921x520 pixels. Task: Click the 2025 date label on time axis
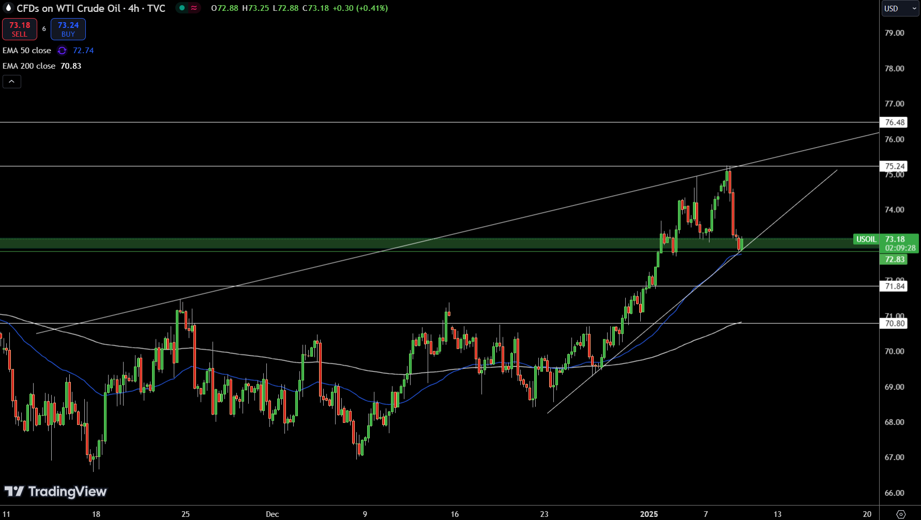(x=649, y=514)
